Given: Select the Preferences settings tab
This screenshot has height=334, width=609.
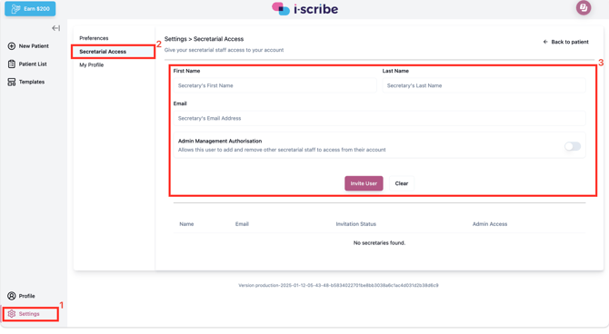Looking at the screenshot, I should coord(94,38).
